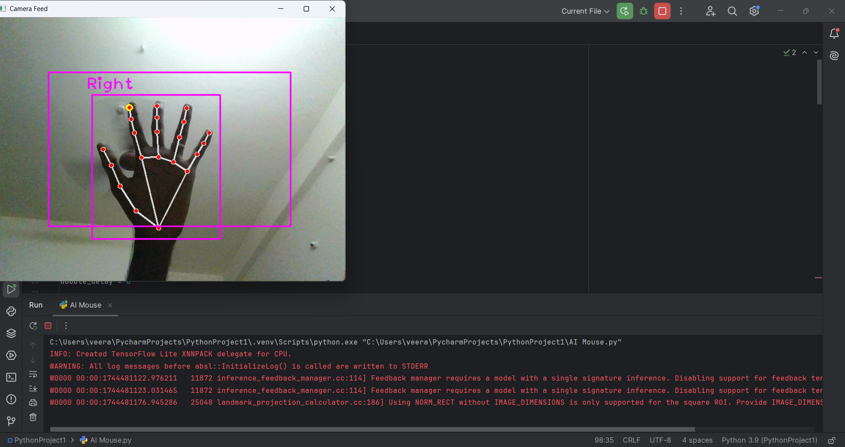This screenshot has width=845, height=447.
Task: Click the Code With Me icon
Action: [710, 11]
